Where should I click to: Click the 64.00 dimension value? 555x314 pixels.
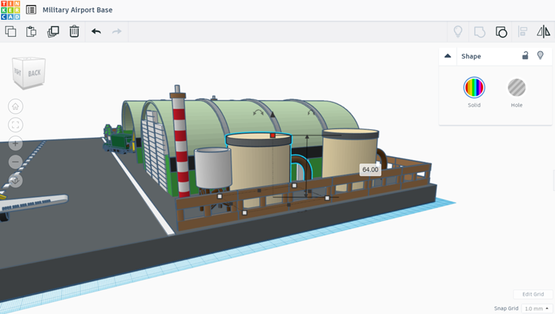tap(370, 170)
